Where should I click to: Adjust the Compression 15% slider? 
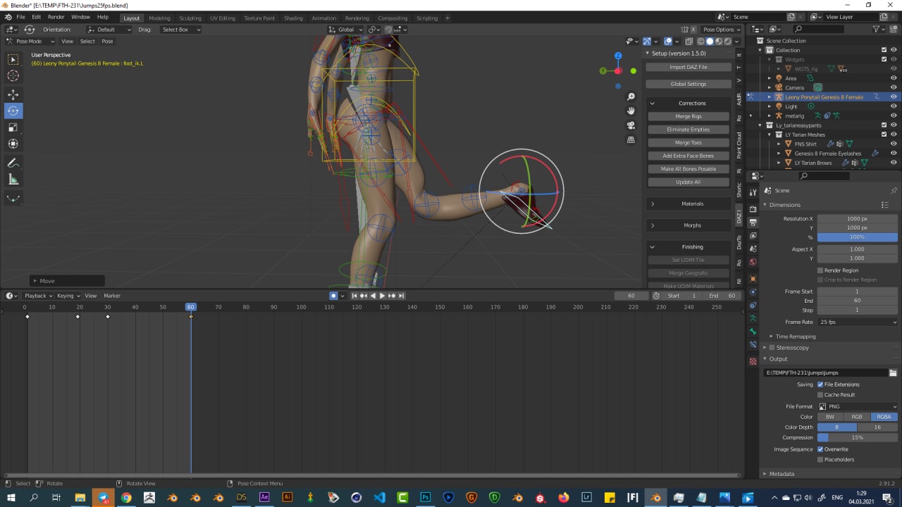pos(857,437)
